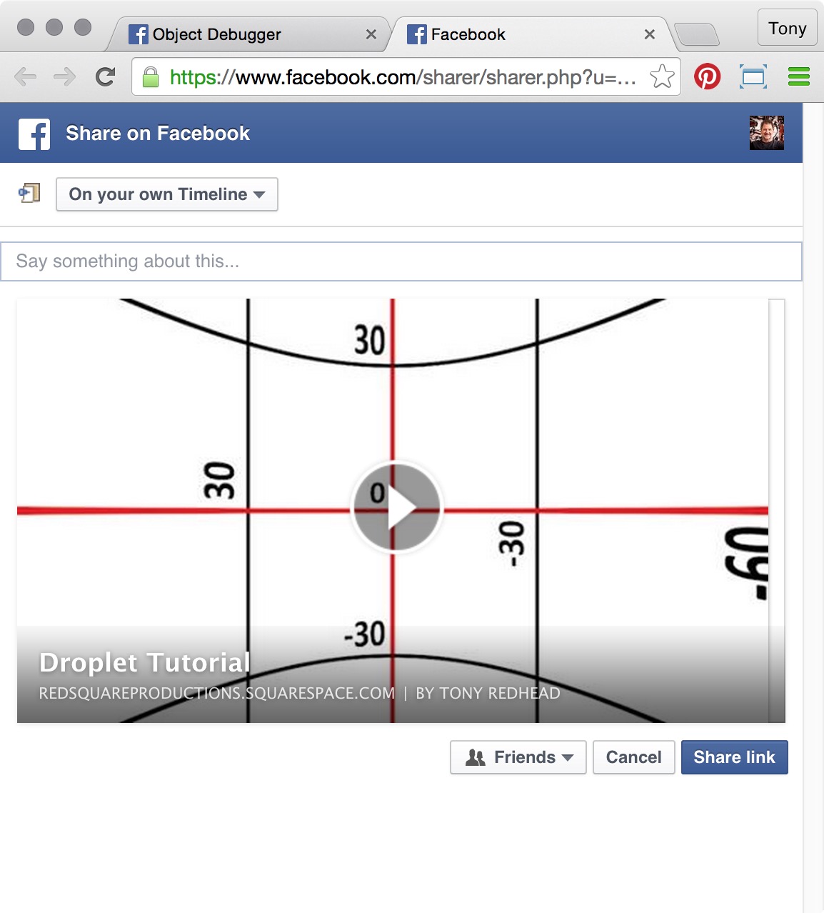Close the Facebook tab
Screen dimensions: 824x913
tap(650, 34)
